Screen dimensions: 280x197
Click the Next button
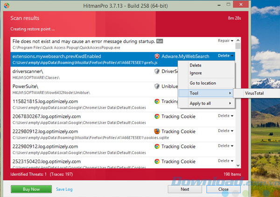[x=185, y=189]
